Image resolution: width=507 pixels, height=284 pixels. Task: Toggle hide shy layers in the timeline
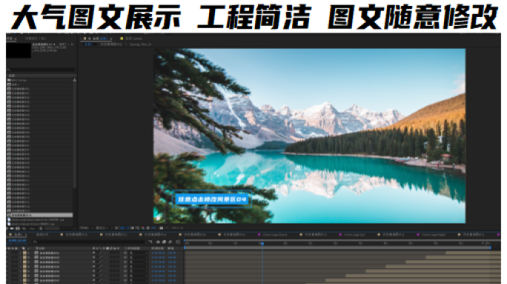click(158, 242)
